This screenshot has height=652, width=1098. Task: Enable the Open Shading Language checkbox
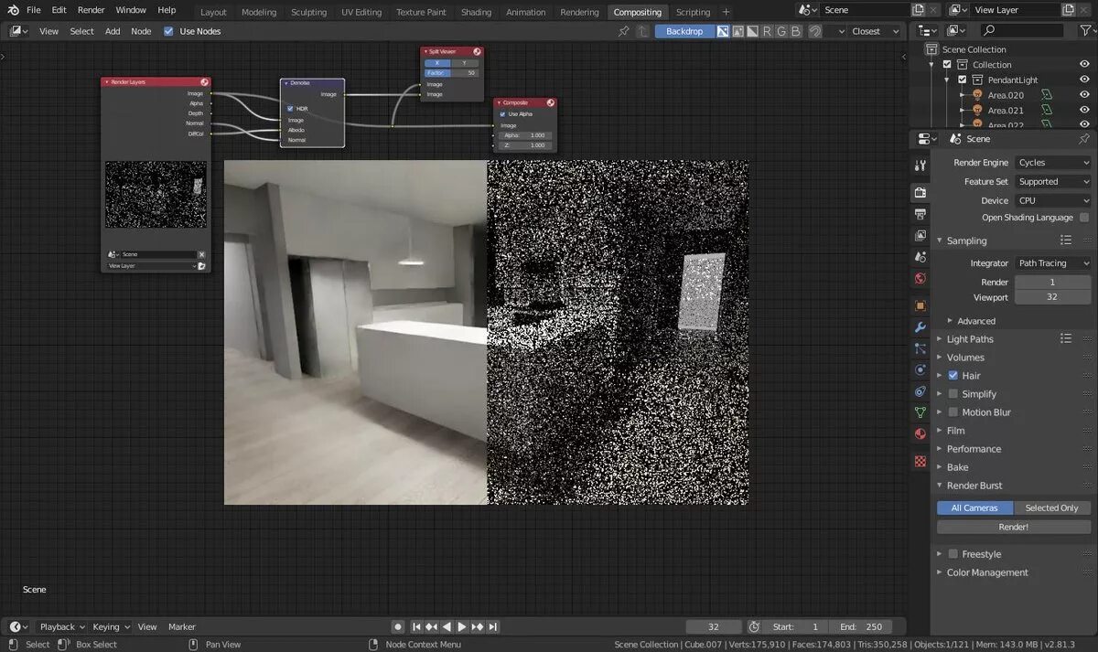point(1084,218)
